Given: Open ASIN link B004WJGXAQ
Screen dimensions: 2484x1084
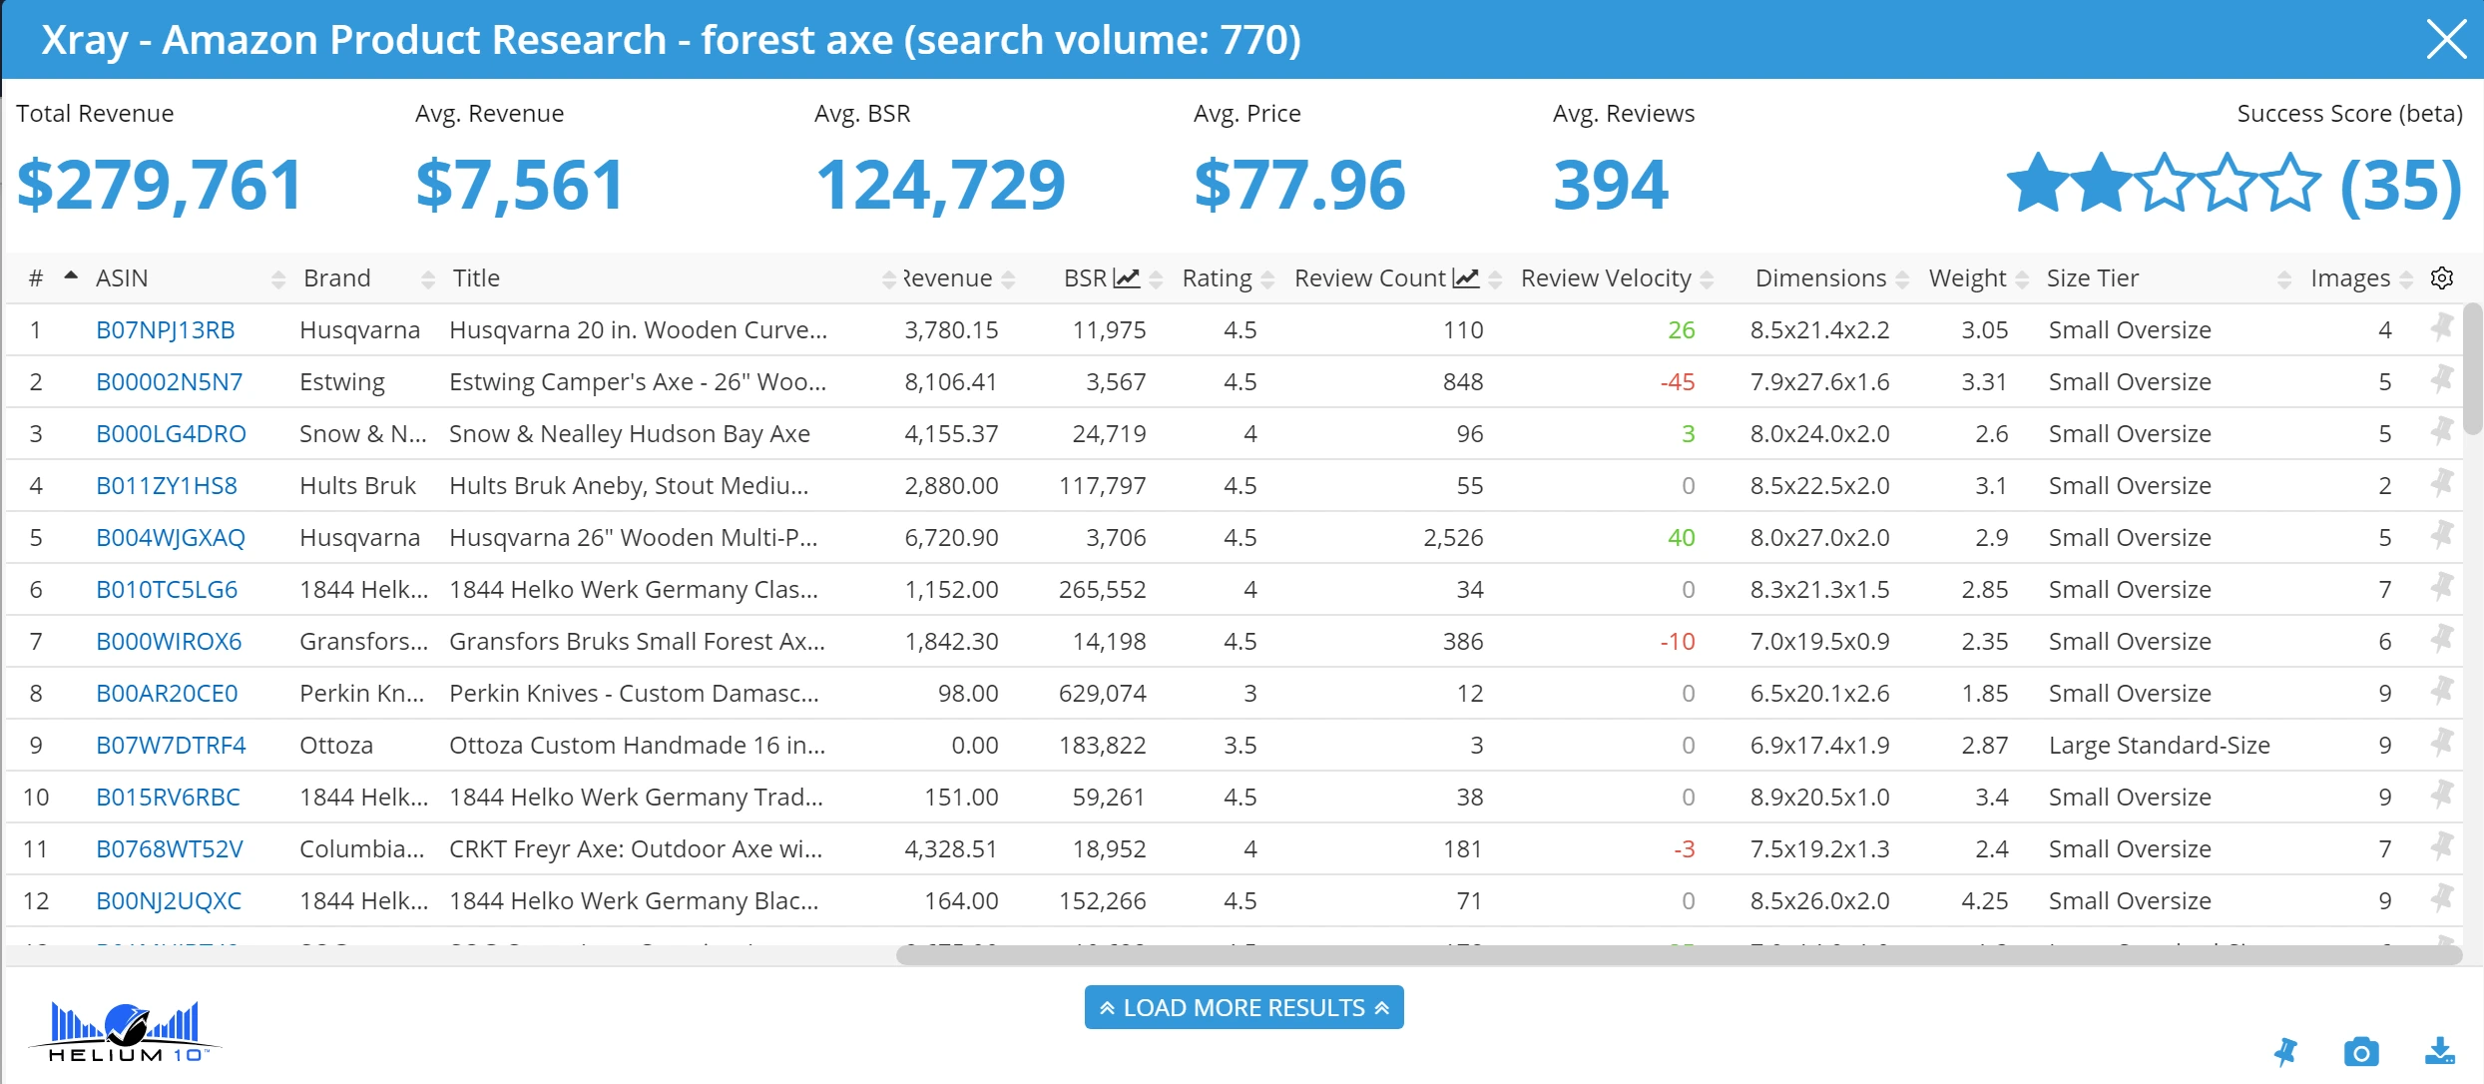Looking at the screenshot, I should coord(170,537).
